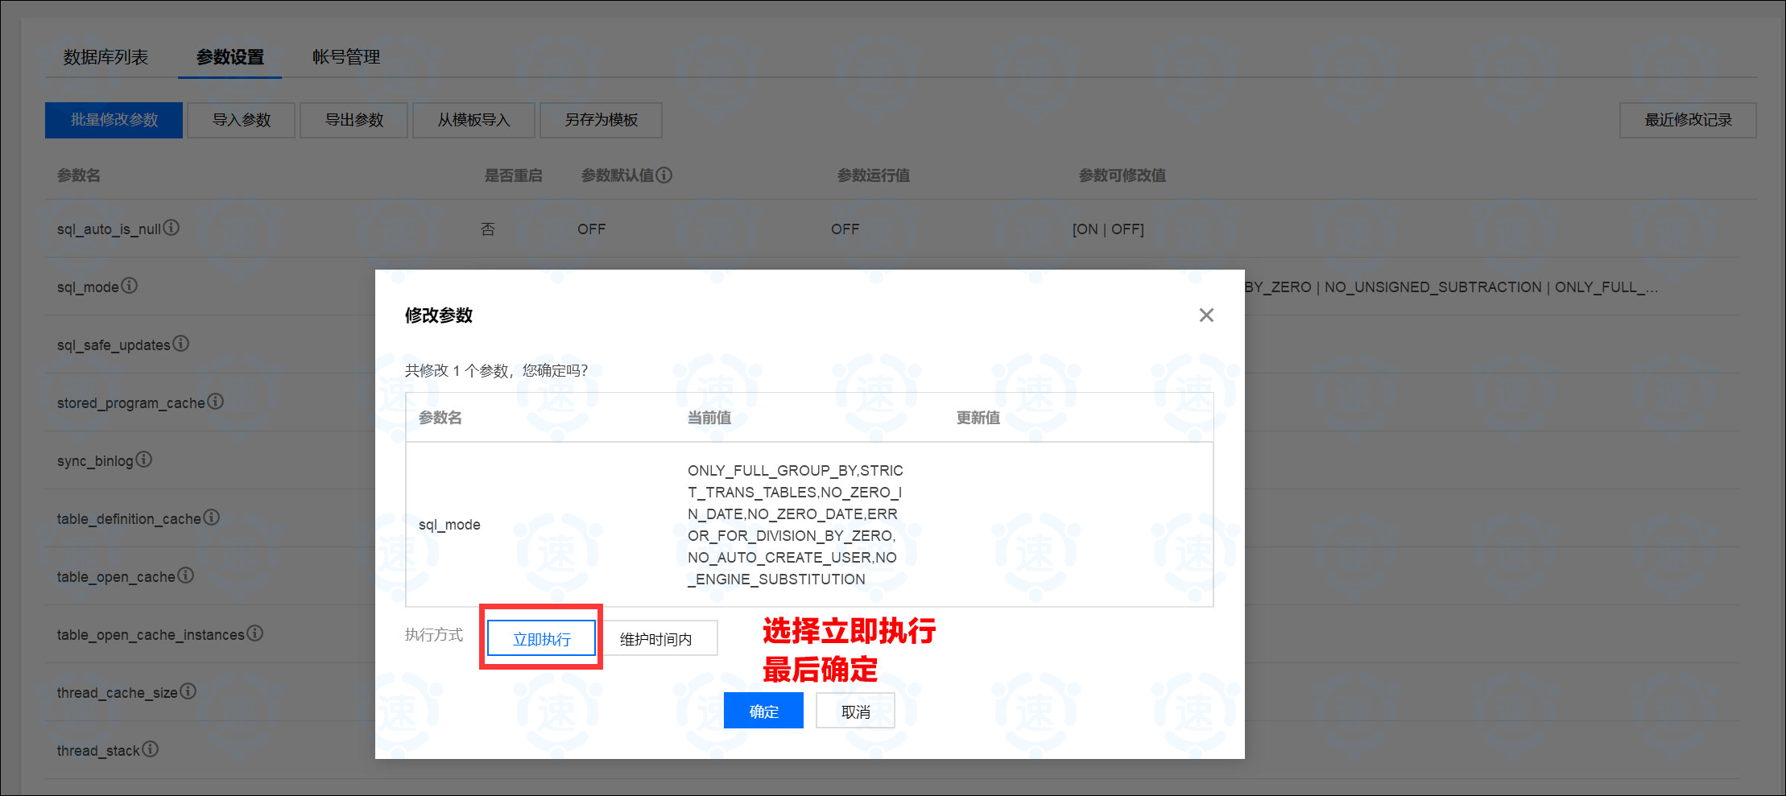The width and height of the screenshot is (1786, 796).
Task: Click sync_binlog parameter name
Action: point(95,461)
